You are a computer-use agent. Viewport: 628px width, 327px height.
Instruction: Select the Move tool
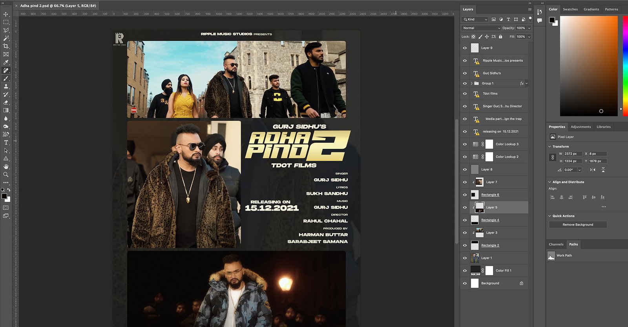click(6, 14)
